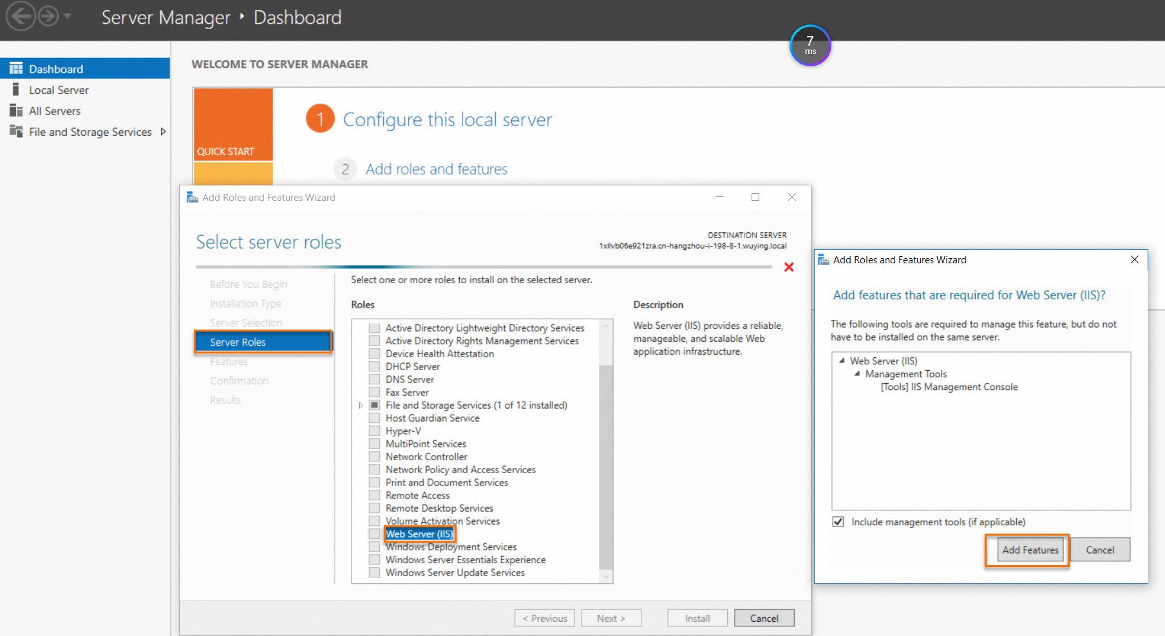
Task: Close the Add features required dialog
Action: (1135, 259)
